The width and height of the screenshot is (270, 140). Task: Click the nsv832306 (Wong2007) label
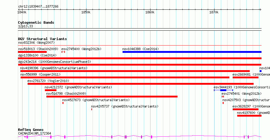(36, 43)
